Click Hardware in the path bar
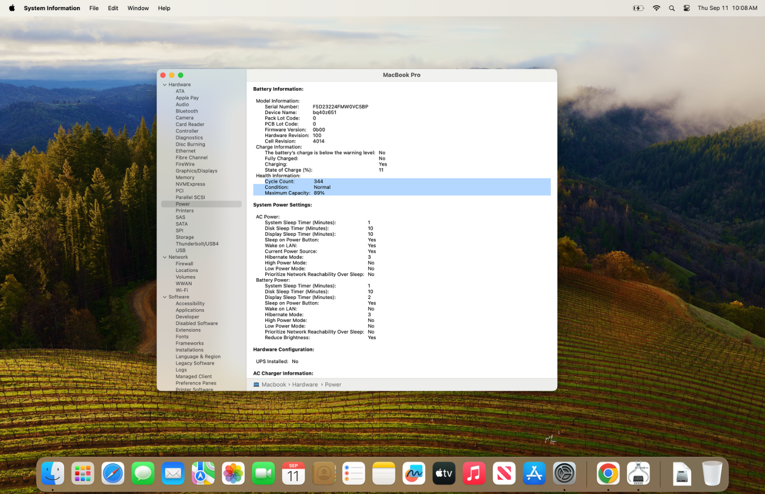 pos(305,385)
